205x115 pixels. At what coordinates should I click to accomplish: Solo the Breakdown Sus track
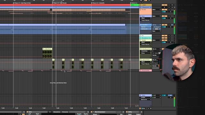169,38
